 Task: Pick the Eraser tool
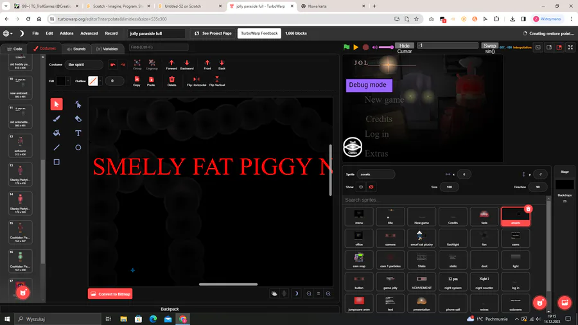coord(78,119)
